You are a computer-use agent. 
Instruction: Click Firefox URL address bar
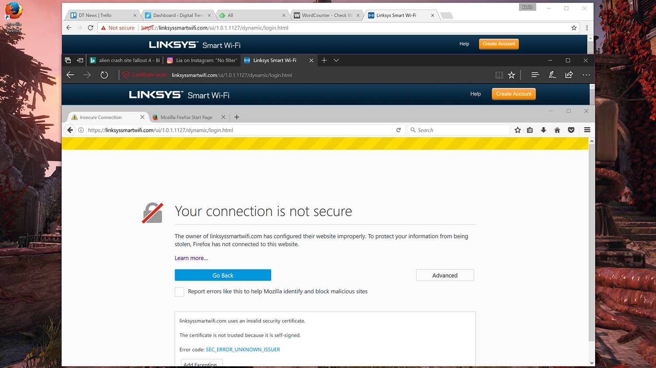240,130
